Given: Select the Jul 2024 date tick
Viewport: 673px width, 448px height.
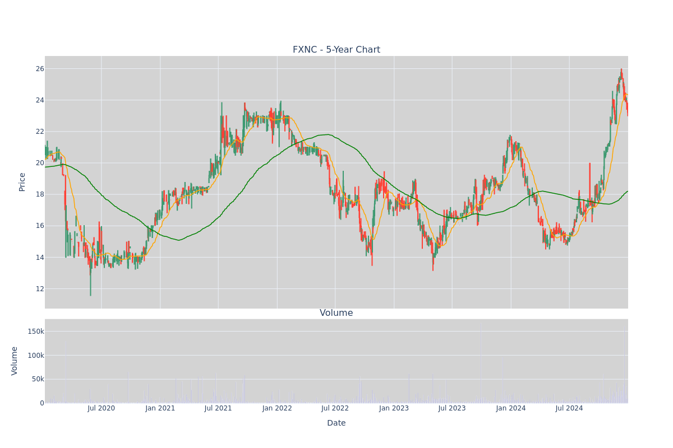Looking at the screenshot, I should point(569,408).
